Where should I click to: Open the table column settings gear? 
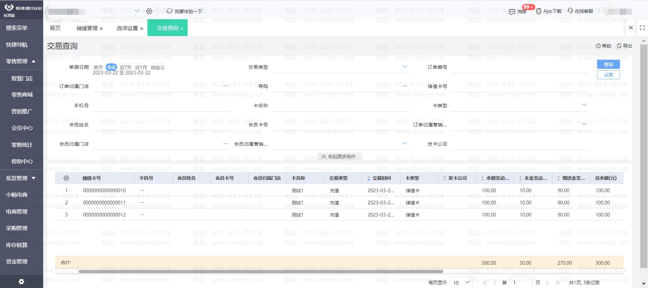point(66,178)
